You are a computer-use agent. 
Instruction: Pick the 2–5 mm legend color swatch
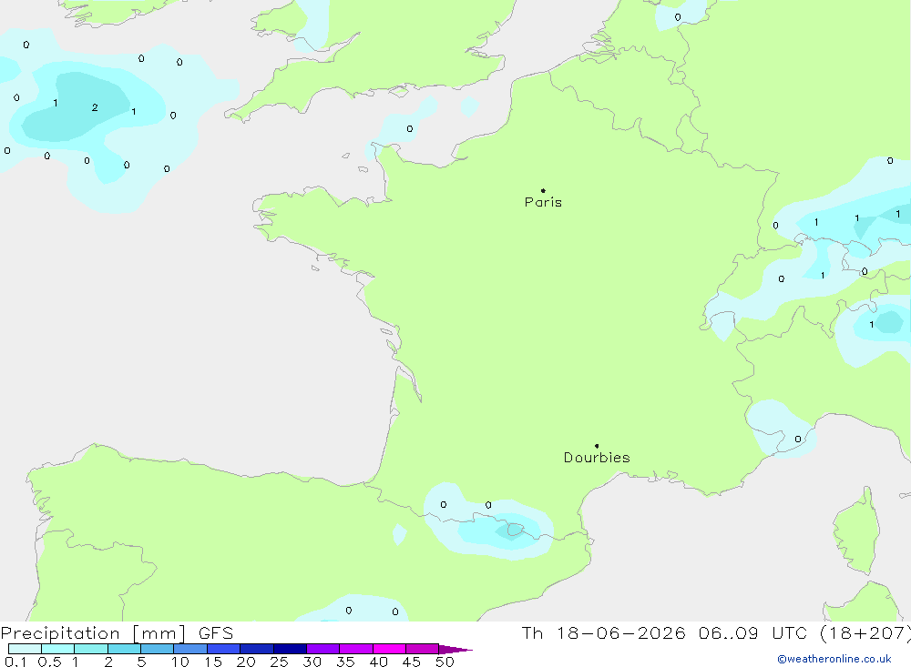(x=124, y=649)
